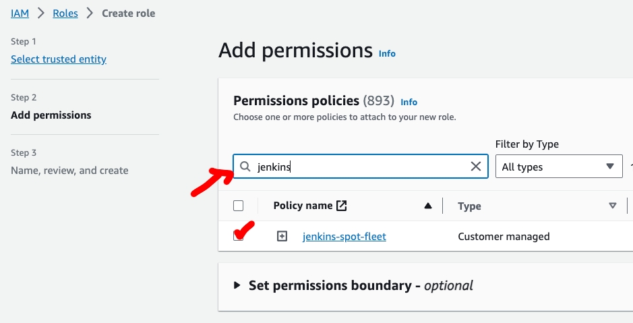This screenshot has height=323, width=633.
Task: Select the Add permissions step
Action: click(x=51, y=115)
